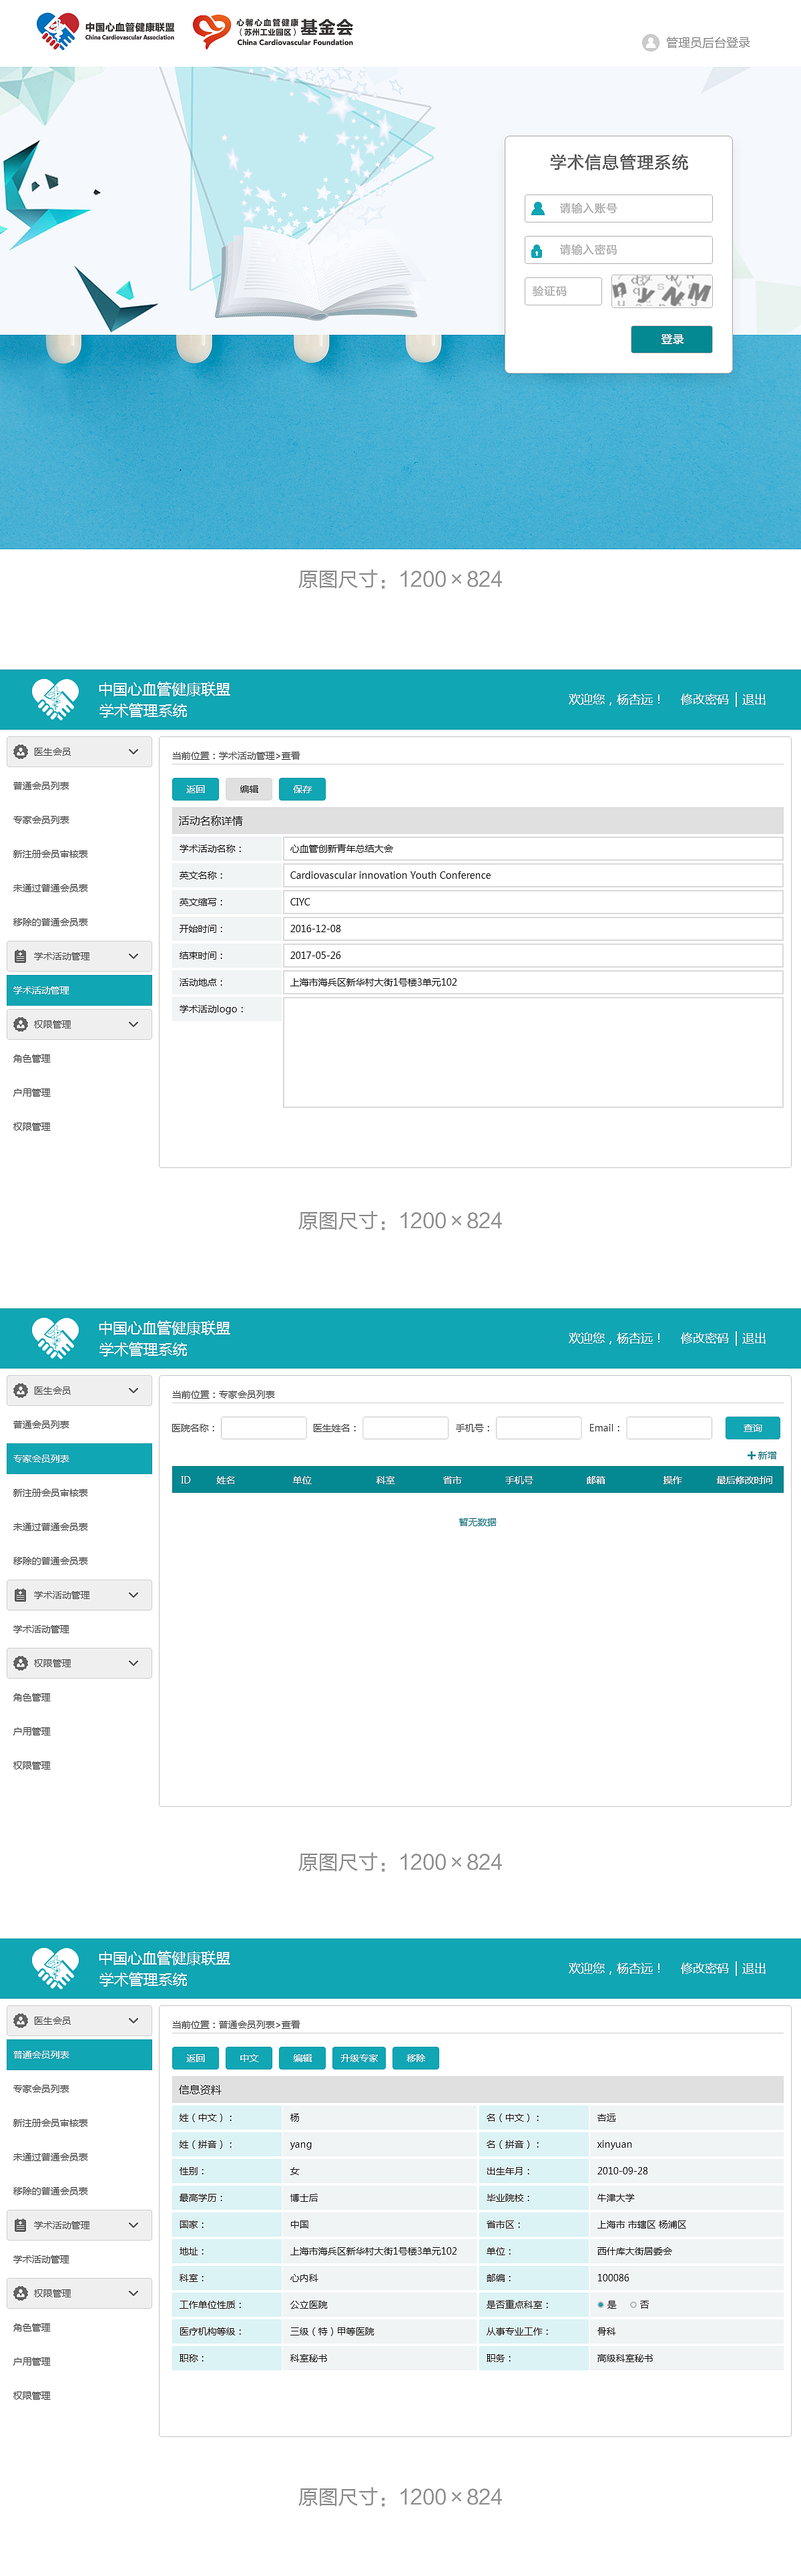Click the 医生会员 sidebar icon on the 学术活动管理>查看 page
This screenshot has height=2576, width=801.
20,751
